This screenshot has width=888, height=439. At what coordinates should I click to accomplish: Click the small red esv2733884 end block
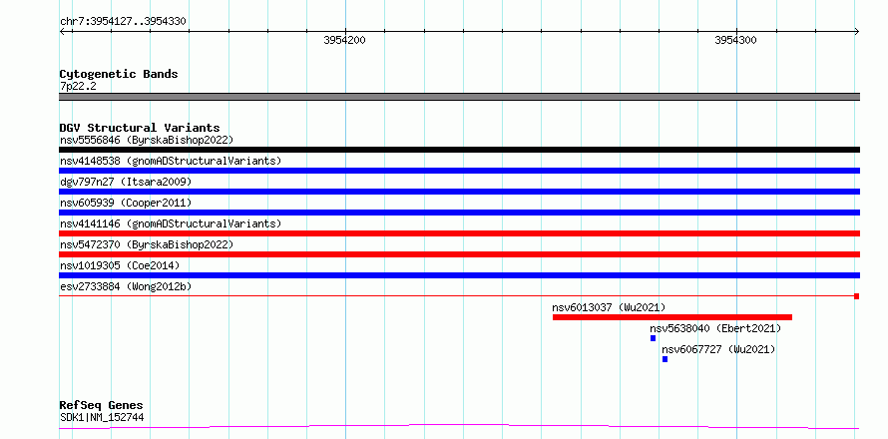tap(857, 296)
